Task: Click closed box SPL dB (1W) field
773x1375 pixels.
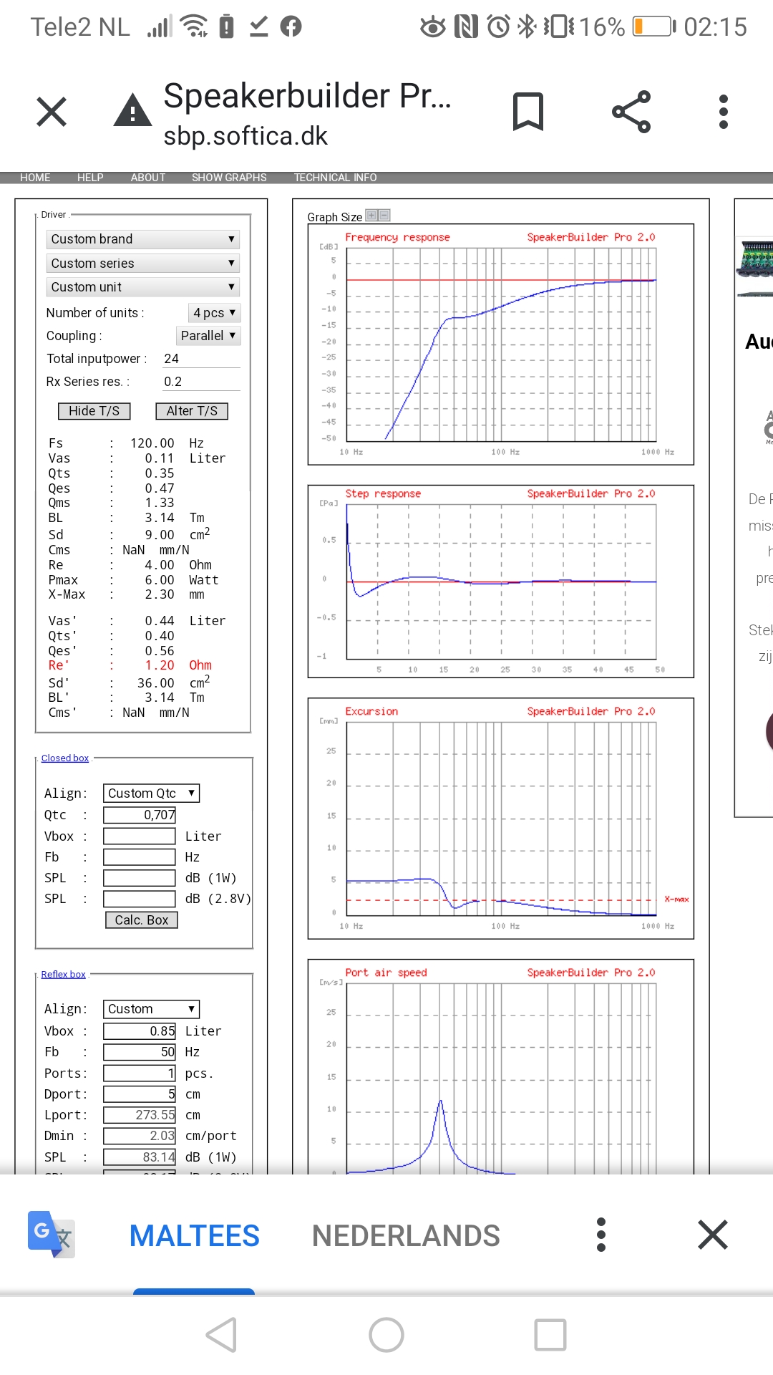Action: (140, 878)
